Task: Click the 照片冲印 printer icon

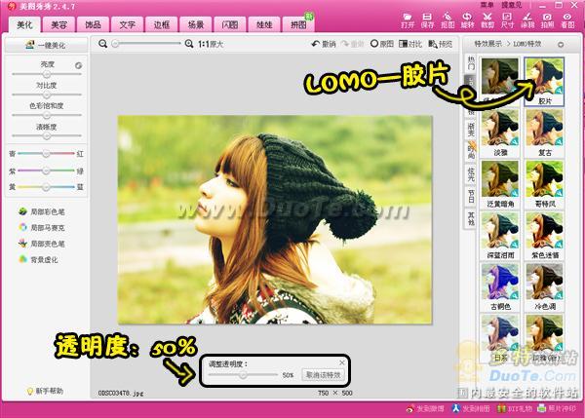Action: tap(557, 408)
